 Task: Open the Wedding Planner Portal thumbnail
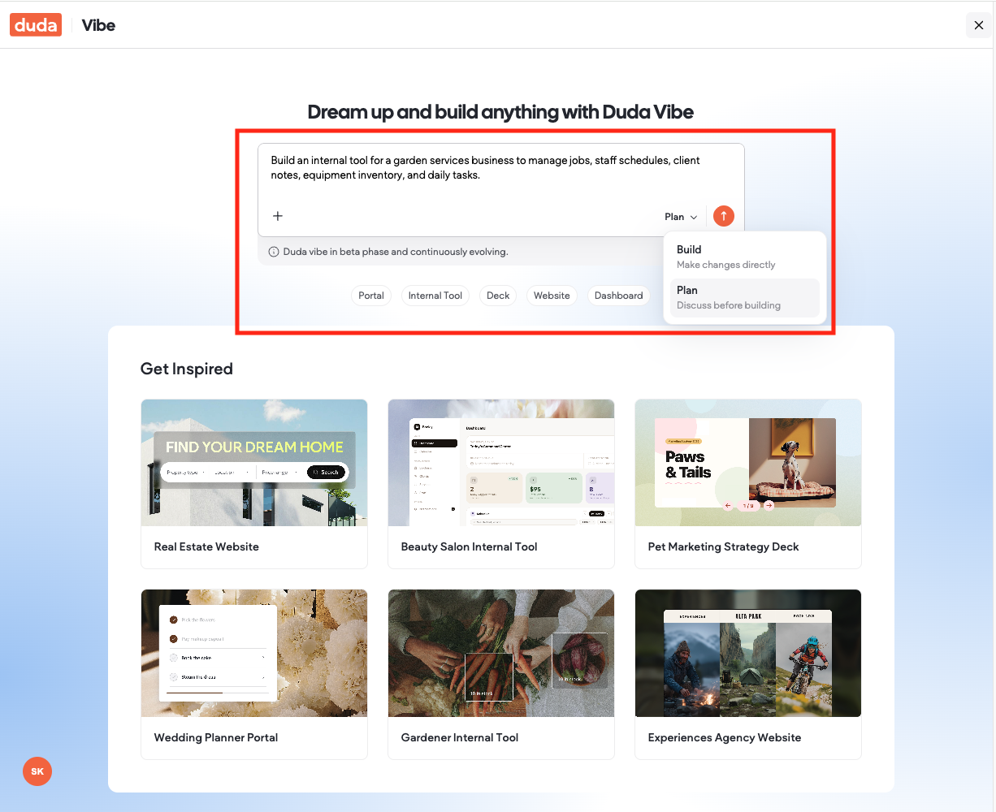(x=254, y=654)
